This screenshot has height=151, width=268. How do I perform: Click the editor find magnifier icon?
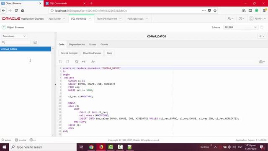click(x=77, y=62)
